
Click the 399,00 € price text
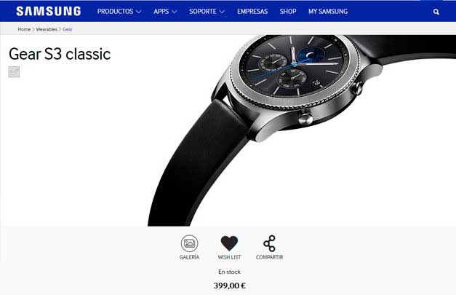tap(229, 286)
